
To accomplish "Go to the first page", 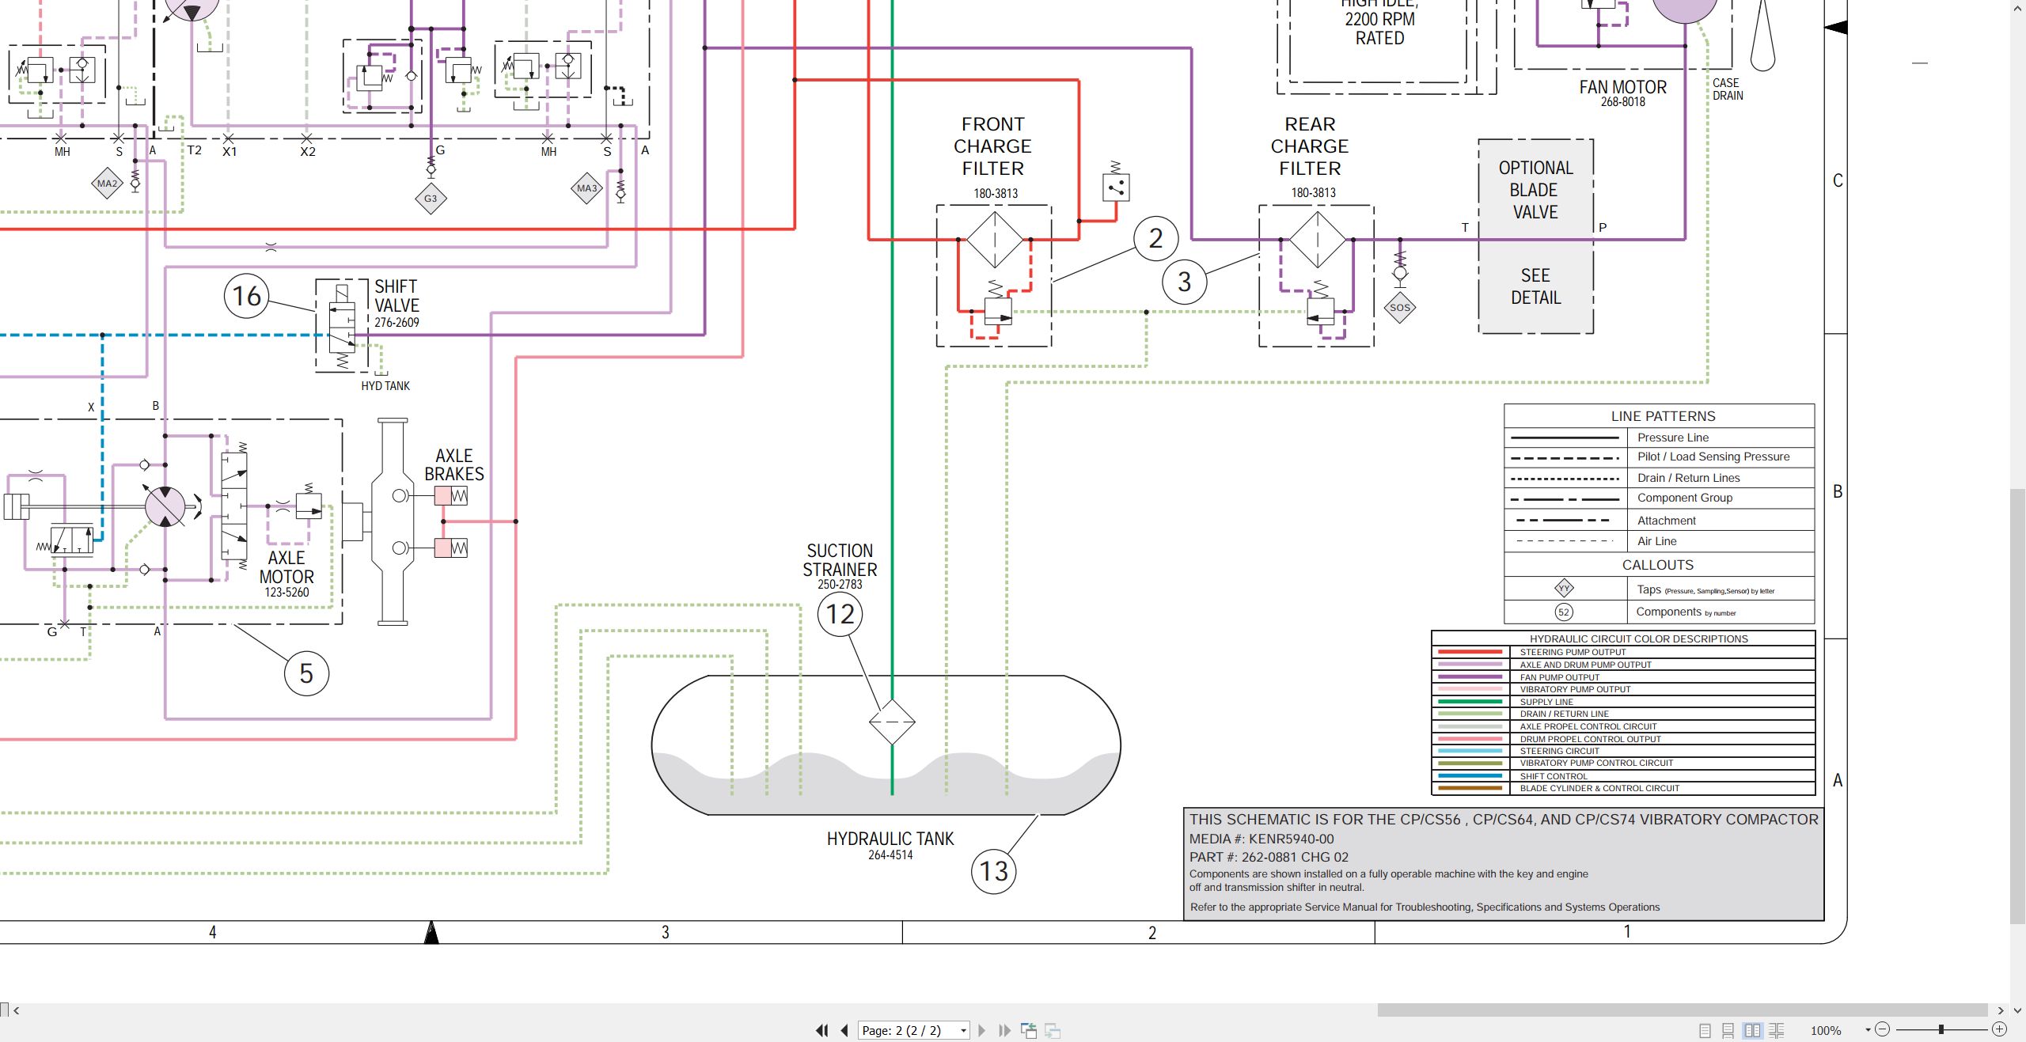I will [821, 1030].
